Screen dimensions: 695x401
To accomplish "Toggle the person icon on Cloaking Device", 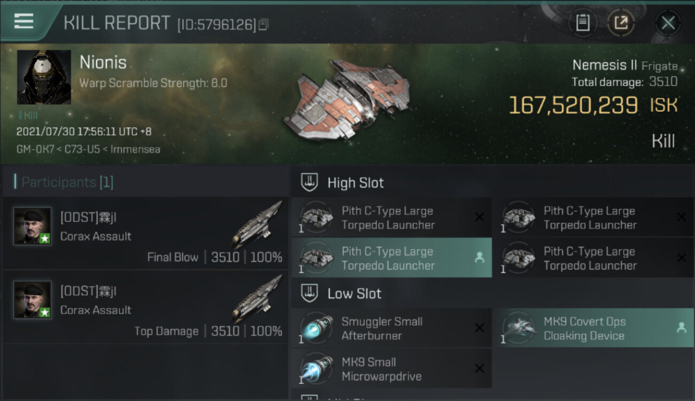I will pyautogui.click(x=681, y=328).
